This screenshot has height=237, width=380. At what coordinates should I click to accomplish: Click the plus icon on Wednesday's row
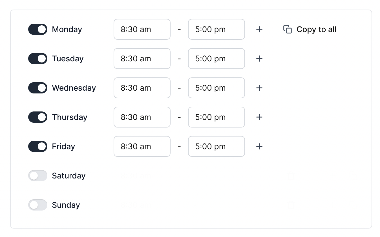pos(259,88)
